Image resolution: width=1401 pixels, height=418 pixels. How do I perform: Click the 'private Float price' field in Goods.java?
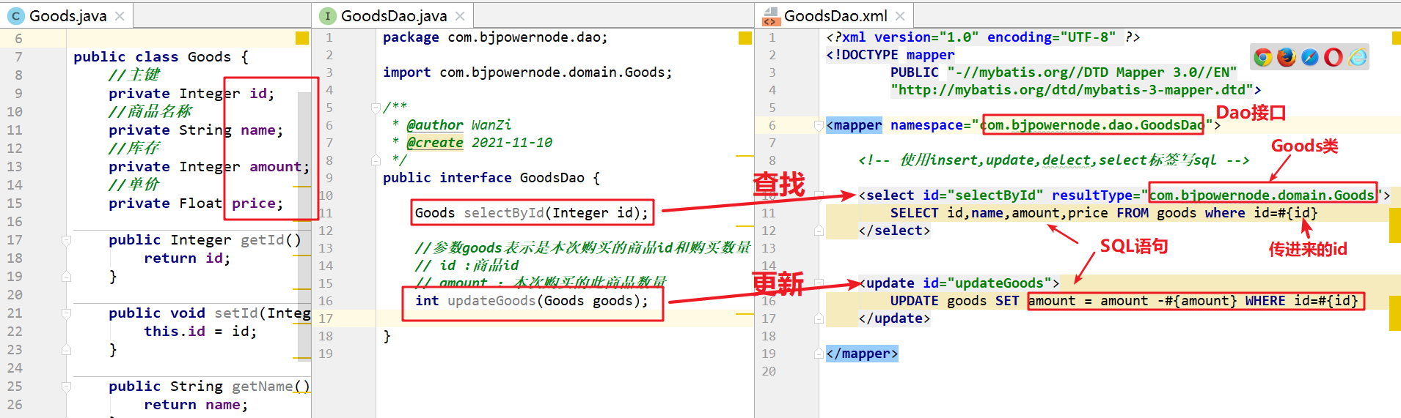pos(196,204)
